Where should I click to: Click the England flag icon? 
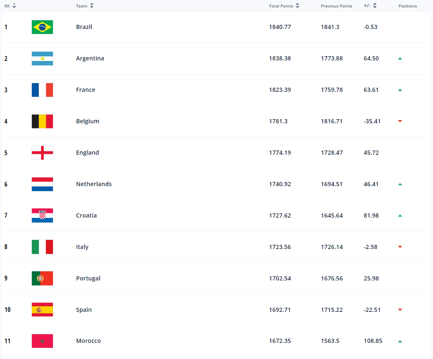tap(42, 153)
